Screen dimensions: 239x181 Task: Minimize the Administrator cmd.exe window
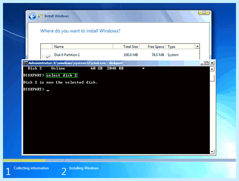(202, 63)
